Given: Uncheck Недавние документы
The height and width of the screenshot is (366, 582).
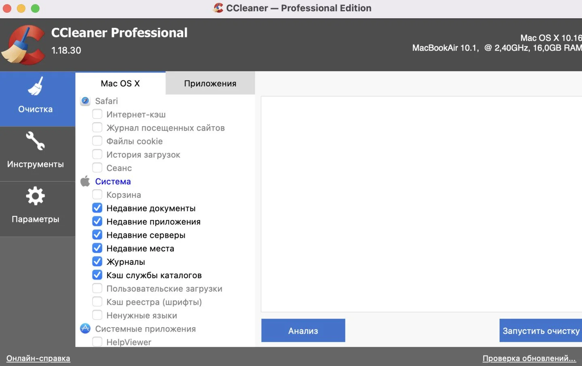Looking at the screenshot, I should (97, 208).
